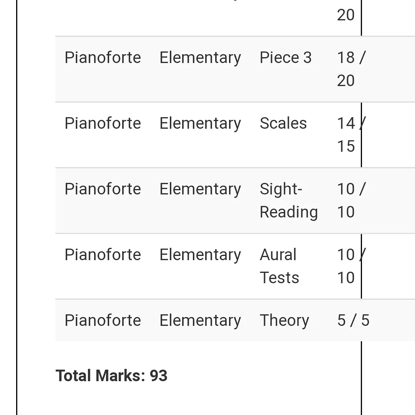
Task: Click Elementary in the Sight-Reading row
Action: pyautogui.click(x=200, y=189)
